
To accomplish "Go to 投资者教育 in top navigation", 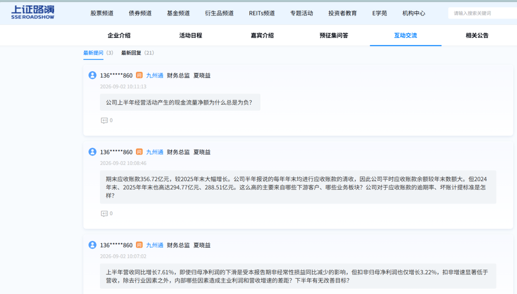I will (x=343, y=13).
